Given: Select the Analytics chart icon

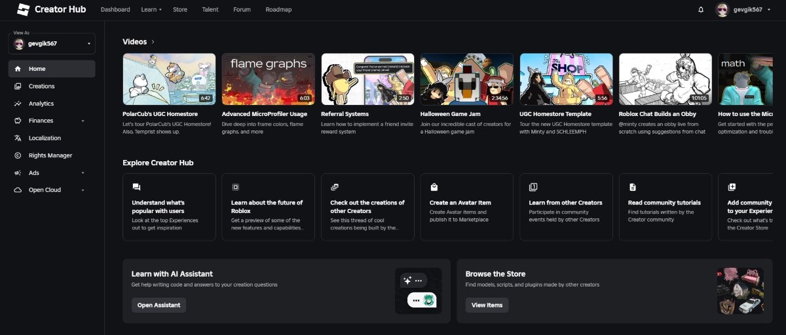Looking at the screenshot, I should click(18, 104).
